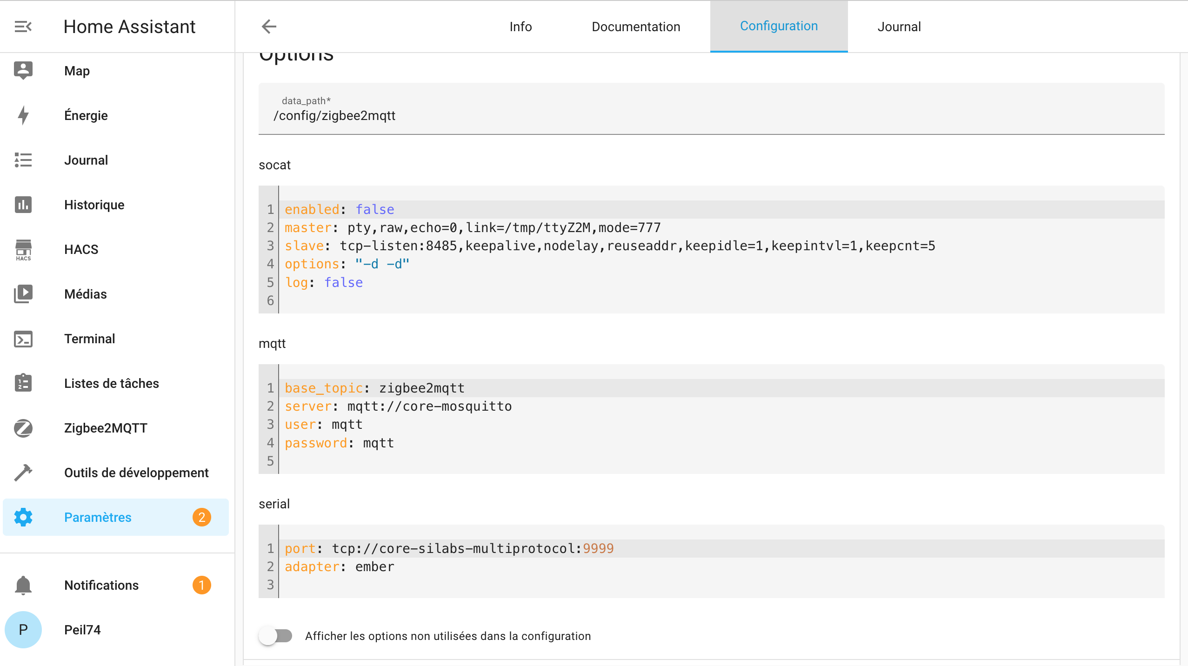1188x666 pixels.
Task: Click the back arrow icon
Action: point(269,27)
